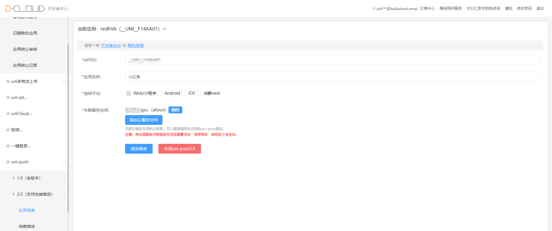Click the list icon beside uni多商店上传

8,81
